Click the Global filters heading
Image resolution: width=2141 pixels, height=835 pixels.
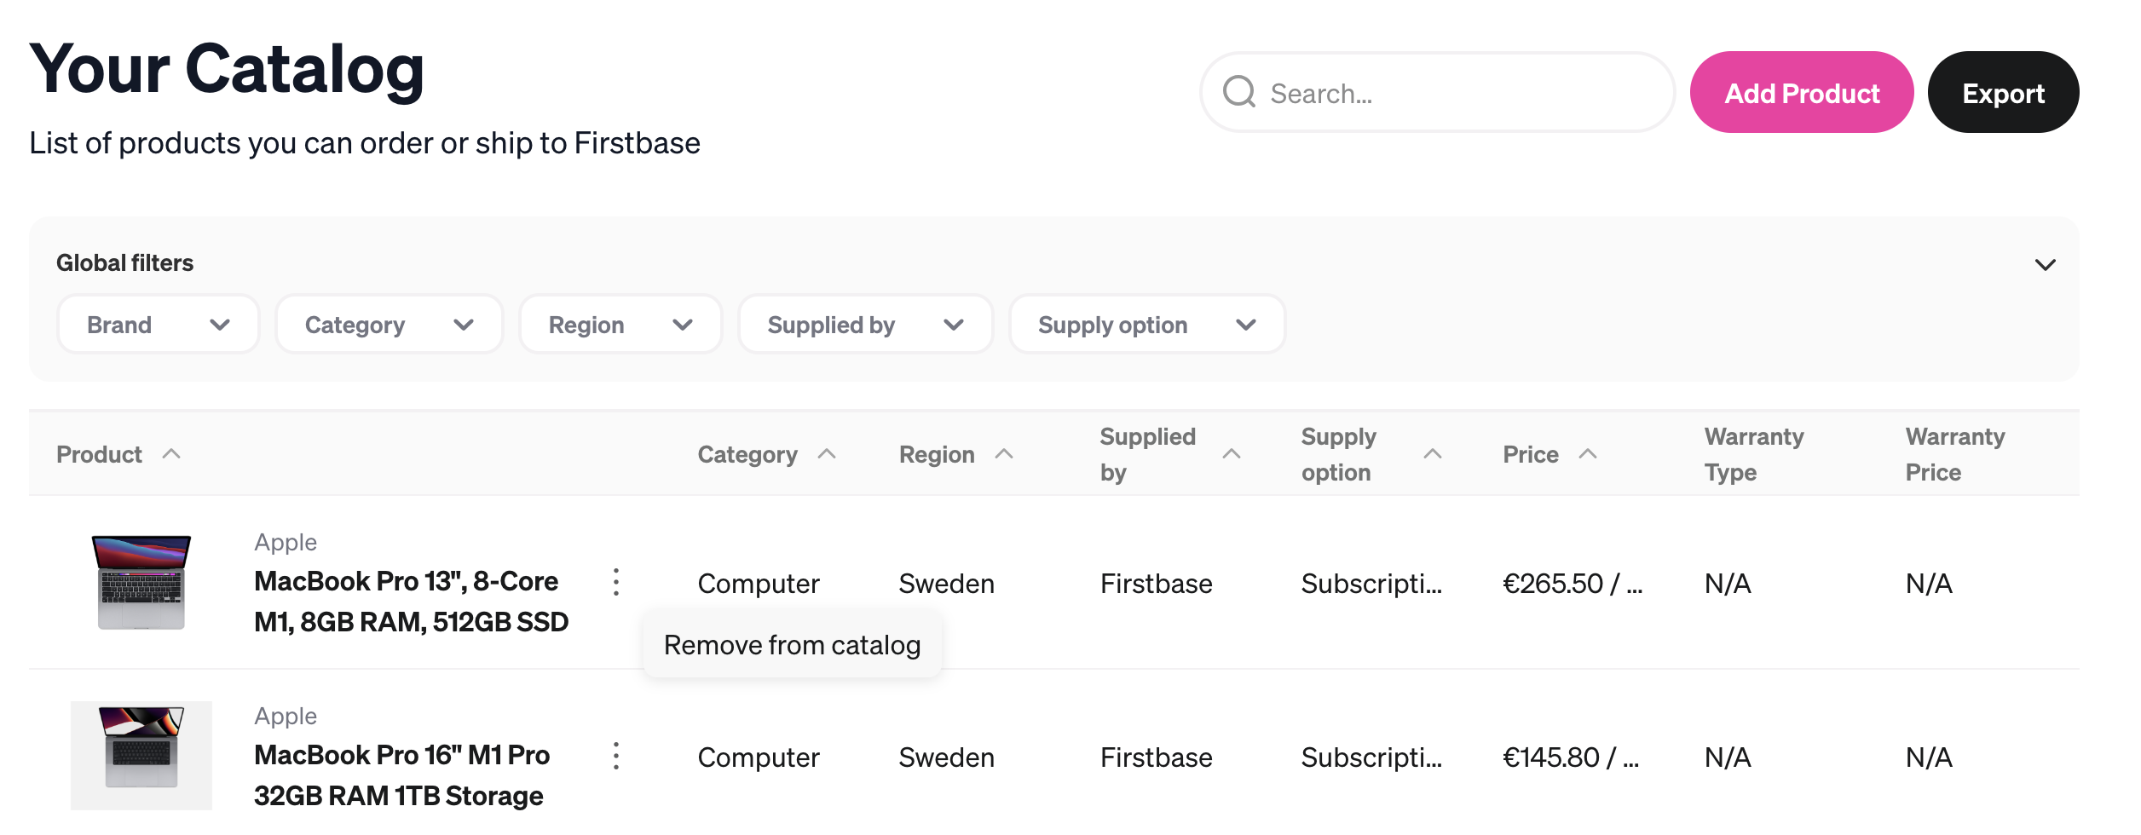coord(124,262)
